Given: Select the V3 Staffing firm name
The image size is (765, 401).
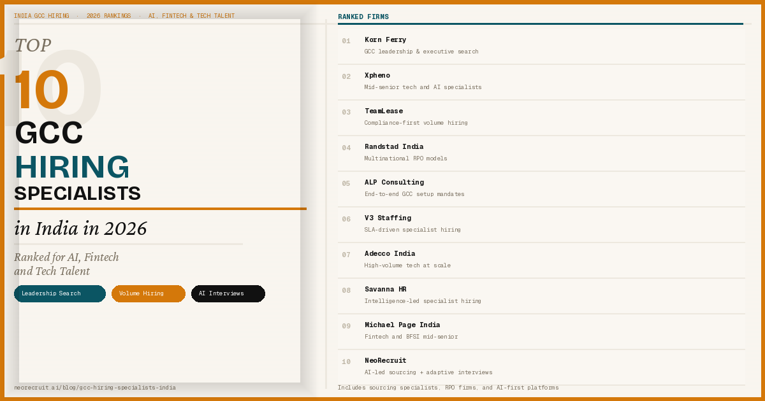Looking at the screenshot, I should [388, 218].
